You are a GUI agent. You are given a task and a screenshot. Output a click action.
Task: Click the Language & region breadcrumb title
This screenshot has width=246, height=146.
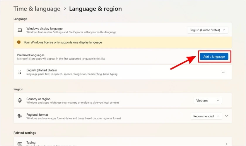(95, 9)
